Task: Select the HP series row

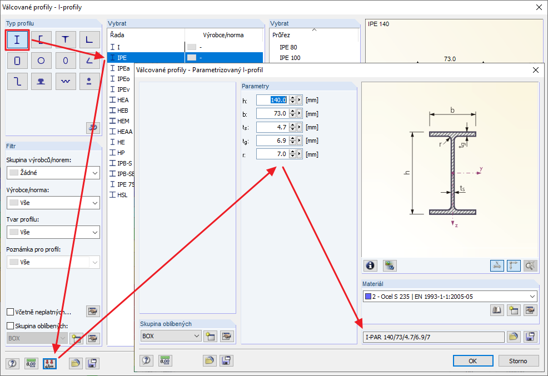Action: (122, 153)
